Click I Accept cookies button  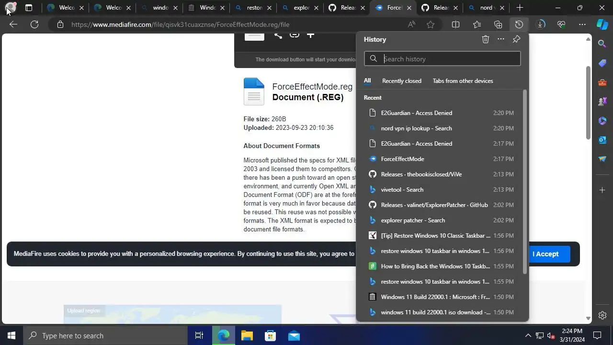tap(545, 254)
